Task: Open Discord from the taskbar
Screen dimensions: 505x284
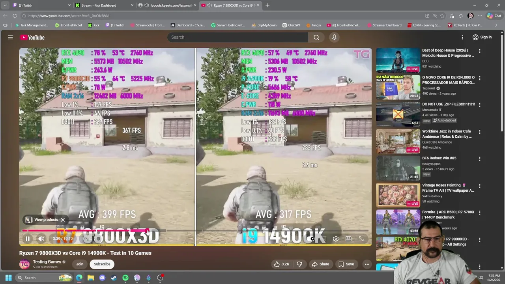Action: tap(102, 278)
